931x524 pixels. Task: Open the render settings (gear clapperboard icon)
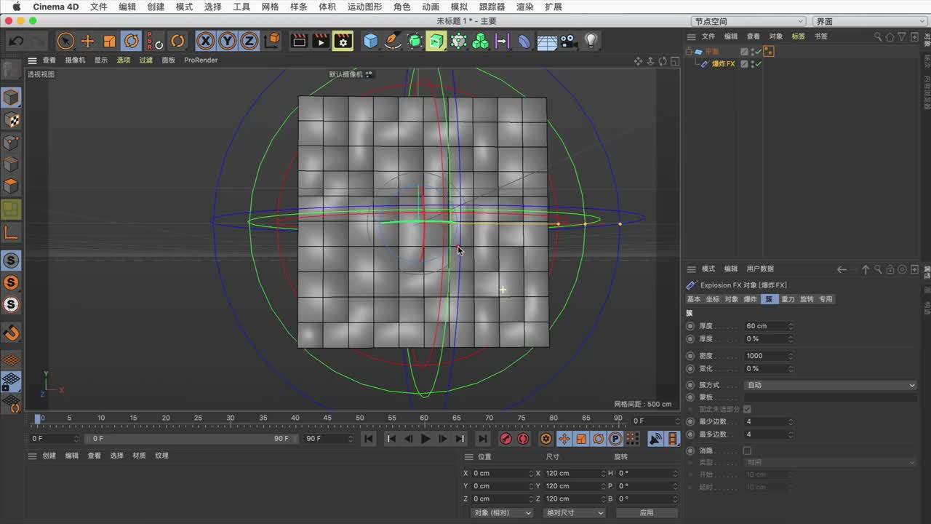tap(343, 41)
